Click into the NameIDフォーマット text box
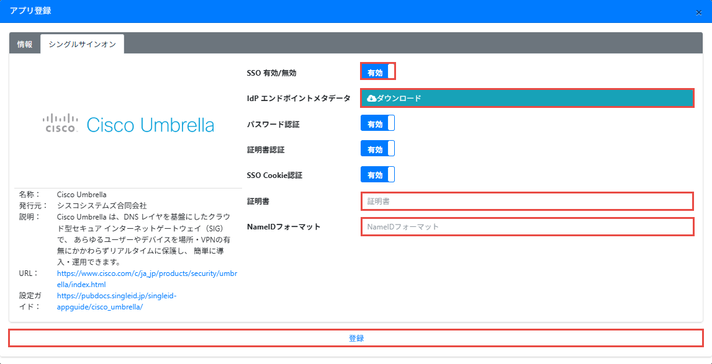 pos(526,227)
